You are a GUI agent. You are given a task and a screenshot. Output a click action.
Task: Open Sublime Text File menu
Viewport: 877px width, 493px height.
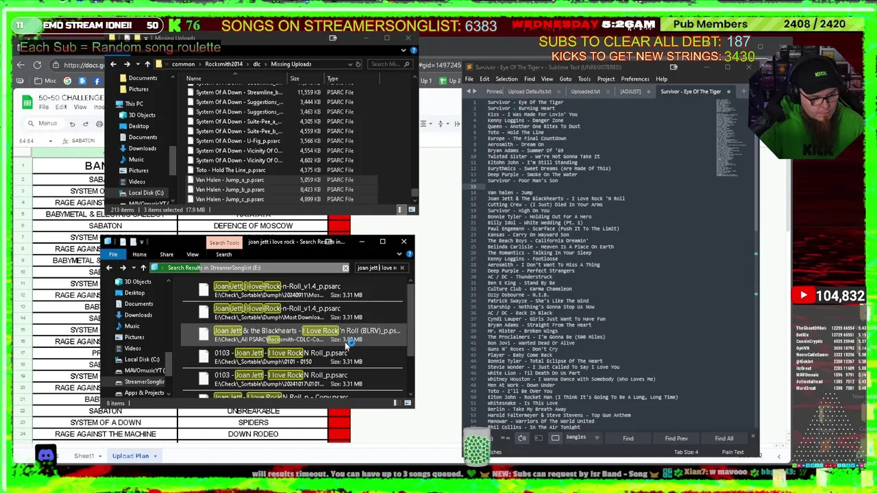pyautogui.click(x=469, y=79)
